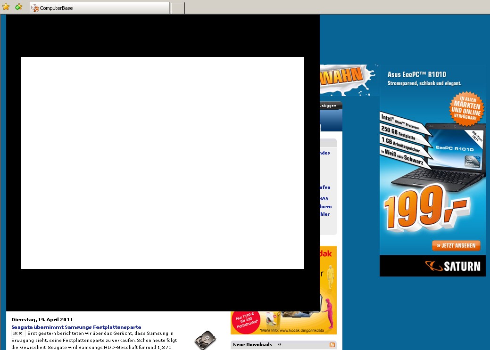The height and width of the screenshot is (350, 490).
Task: Click the Jetzt Ansehen button in Saturn ad
Action: tap(456, 245)
